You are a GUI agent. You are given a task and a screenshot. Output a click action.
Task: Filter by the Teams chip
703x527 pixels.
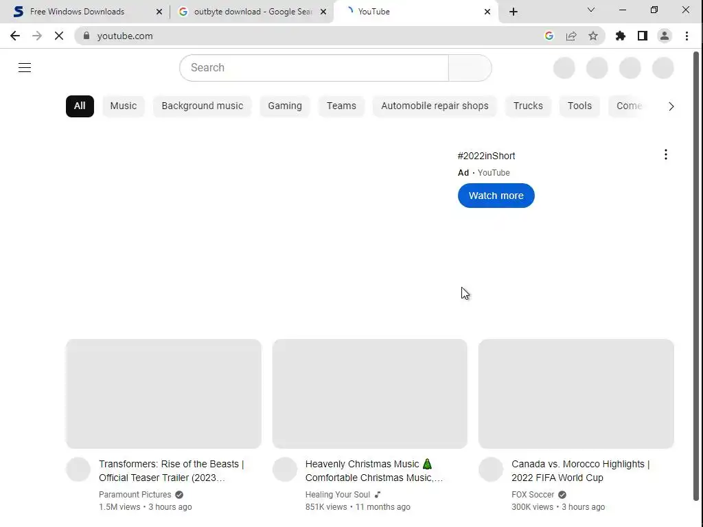[341, 106]
